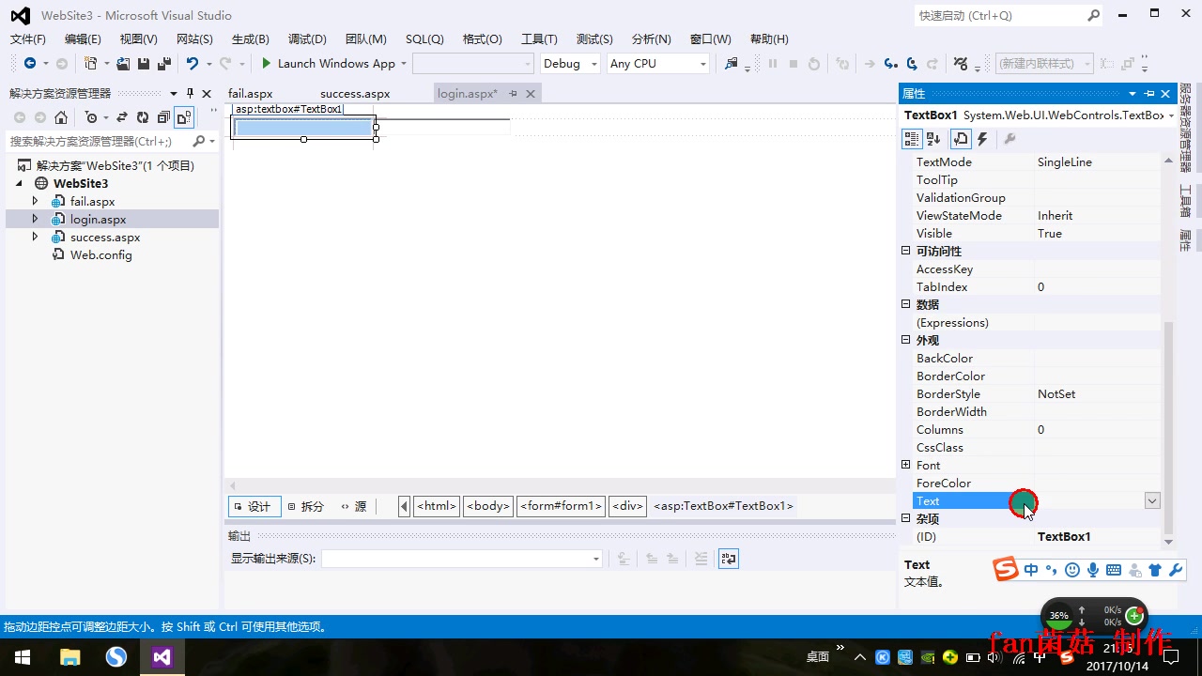Collapse the 数据 property category
Screen dimensions: 1202x676
coord(906,304)
